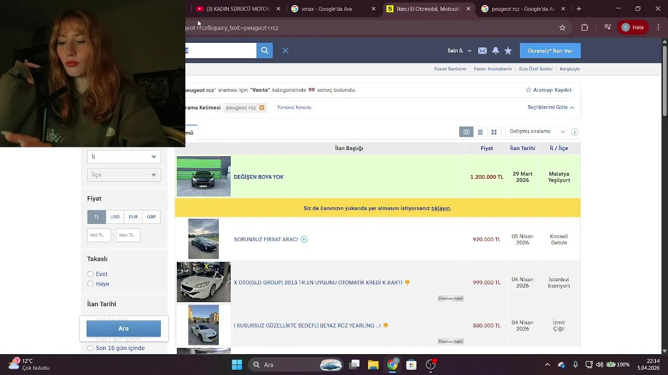
Task: Sort by 'Fiyat' column header
Action: coord(486,148)
